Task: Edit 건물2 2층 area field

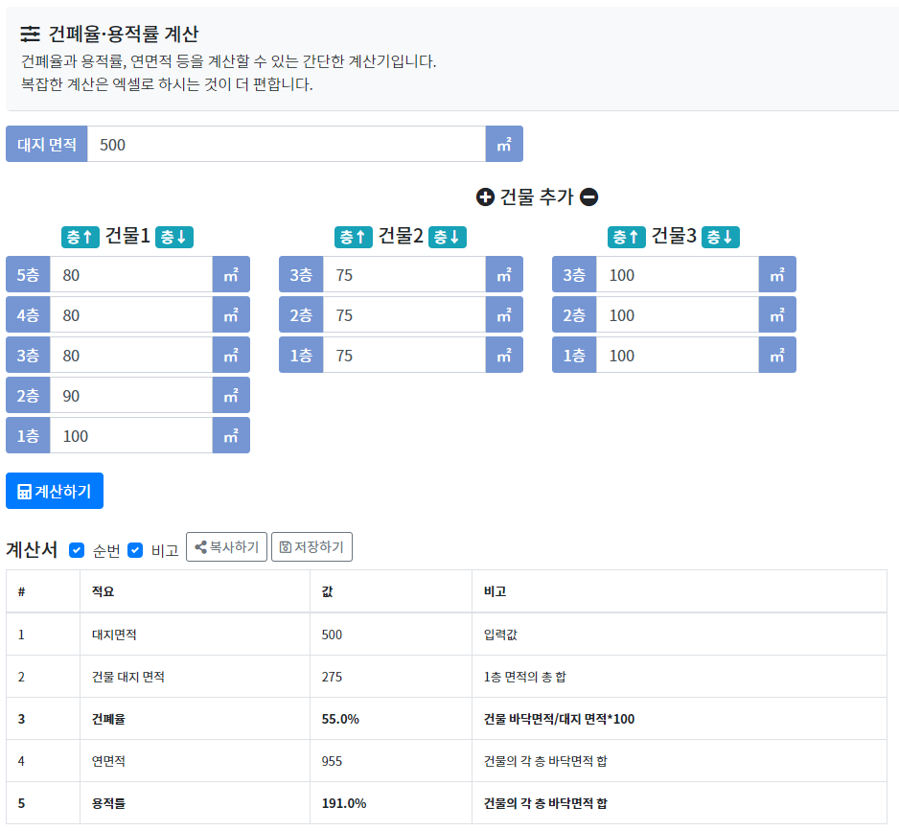Action: pos(404,314)
